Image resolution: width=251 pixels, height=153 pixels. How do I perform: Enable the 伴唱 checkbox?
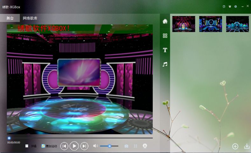click(x=27, y=146)
